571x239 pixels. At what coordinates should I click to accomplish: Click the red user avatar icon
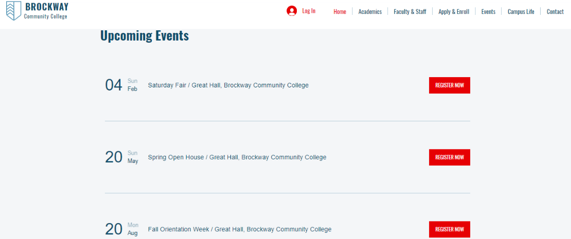coord(292,11)
